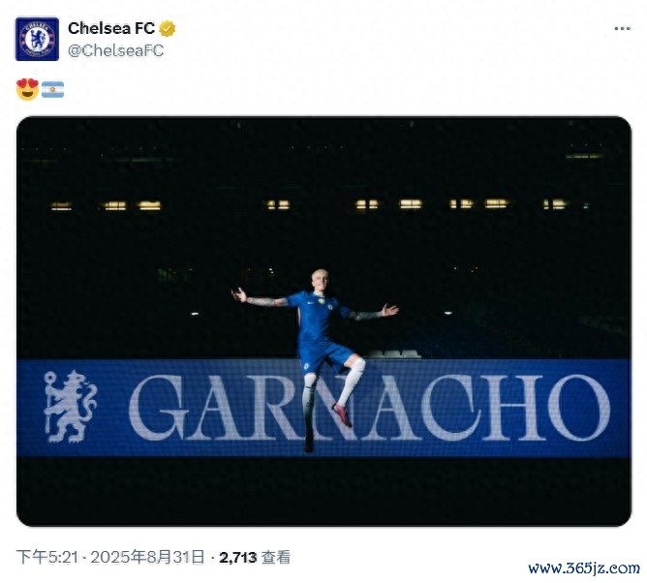Click the heart-eyes emoji in tweet
Screen dimensions: 647x583
[28, 89]
